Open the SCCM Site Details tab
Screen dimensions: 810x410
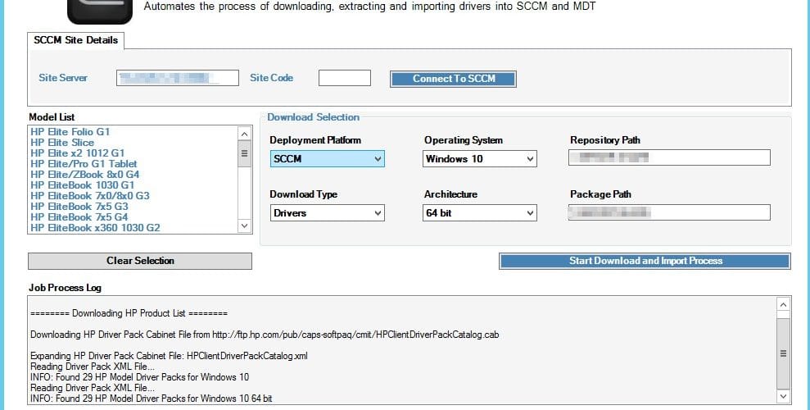(75, 40)
